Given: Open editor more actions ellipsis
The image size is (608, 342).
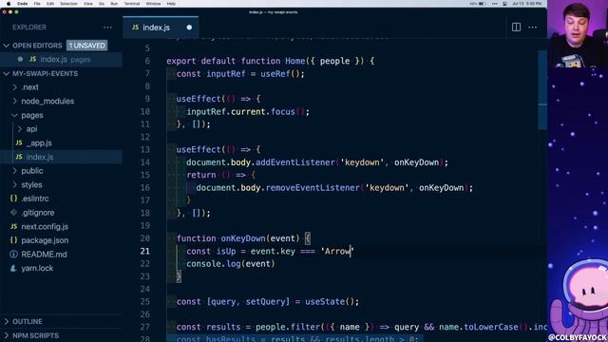Looking at the screenshot, I should tap(533, 28).
